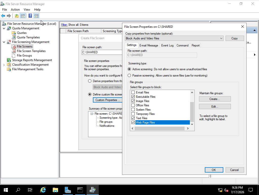Collapse the Actions pane header arrow
The width and height of the screenshot is (259, 195).
pos(254,30)
